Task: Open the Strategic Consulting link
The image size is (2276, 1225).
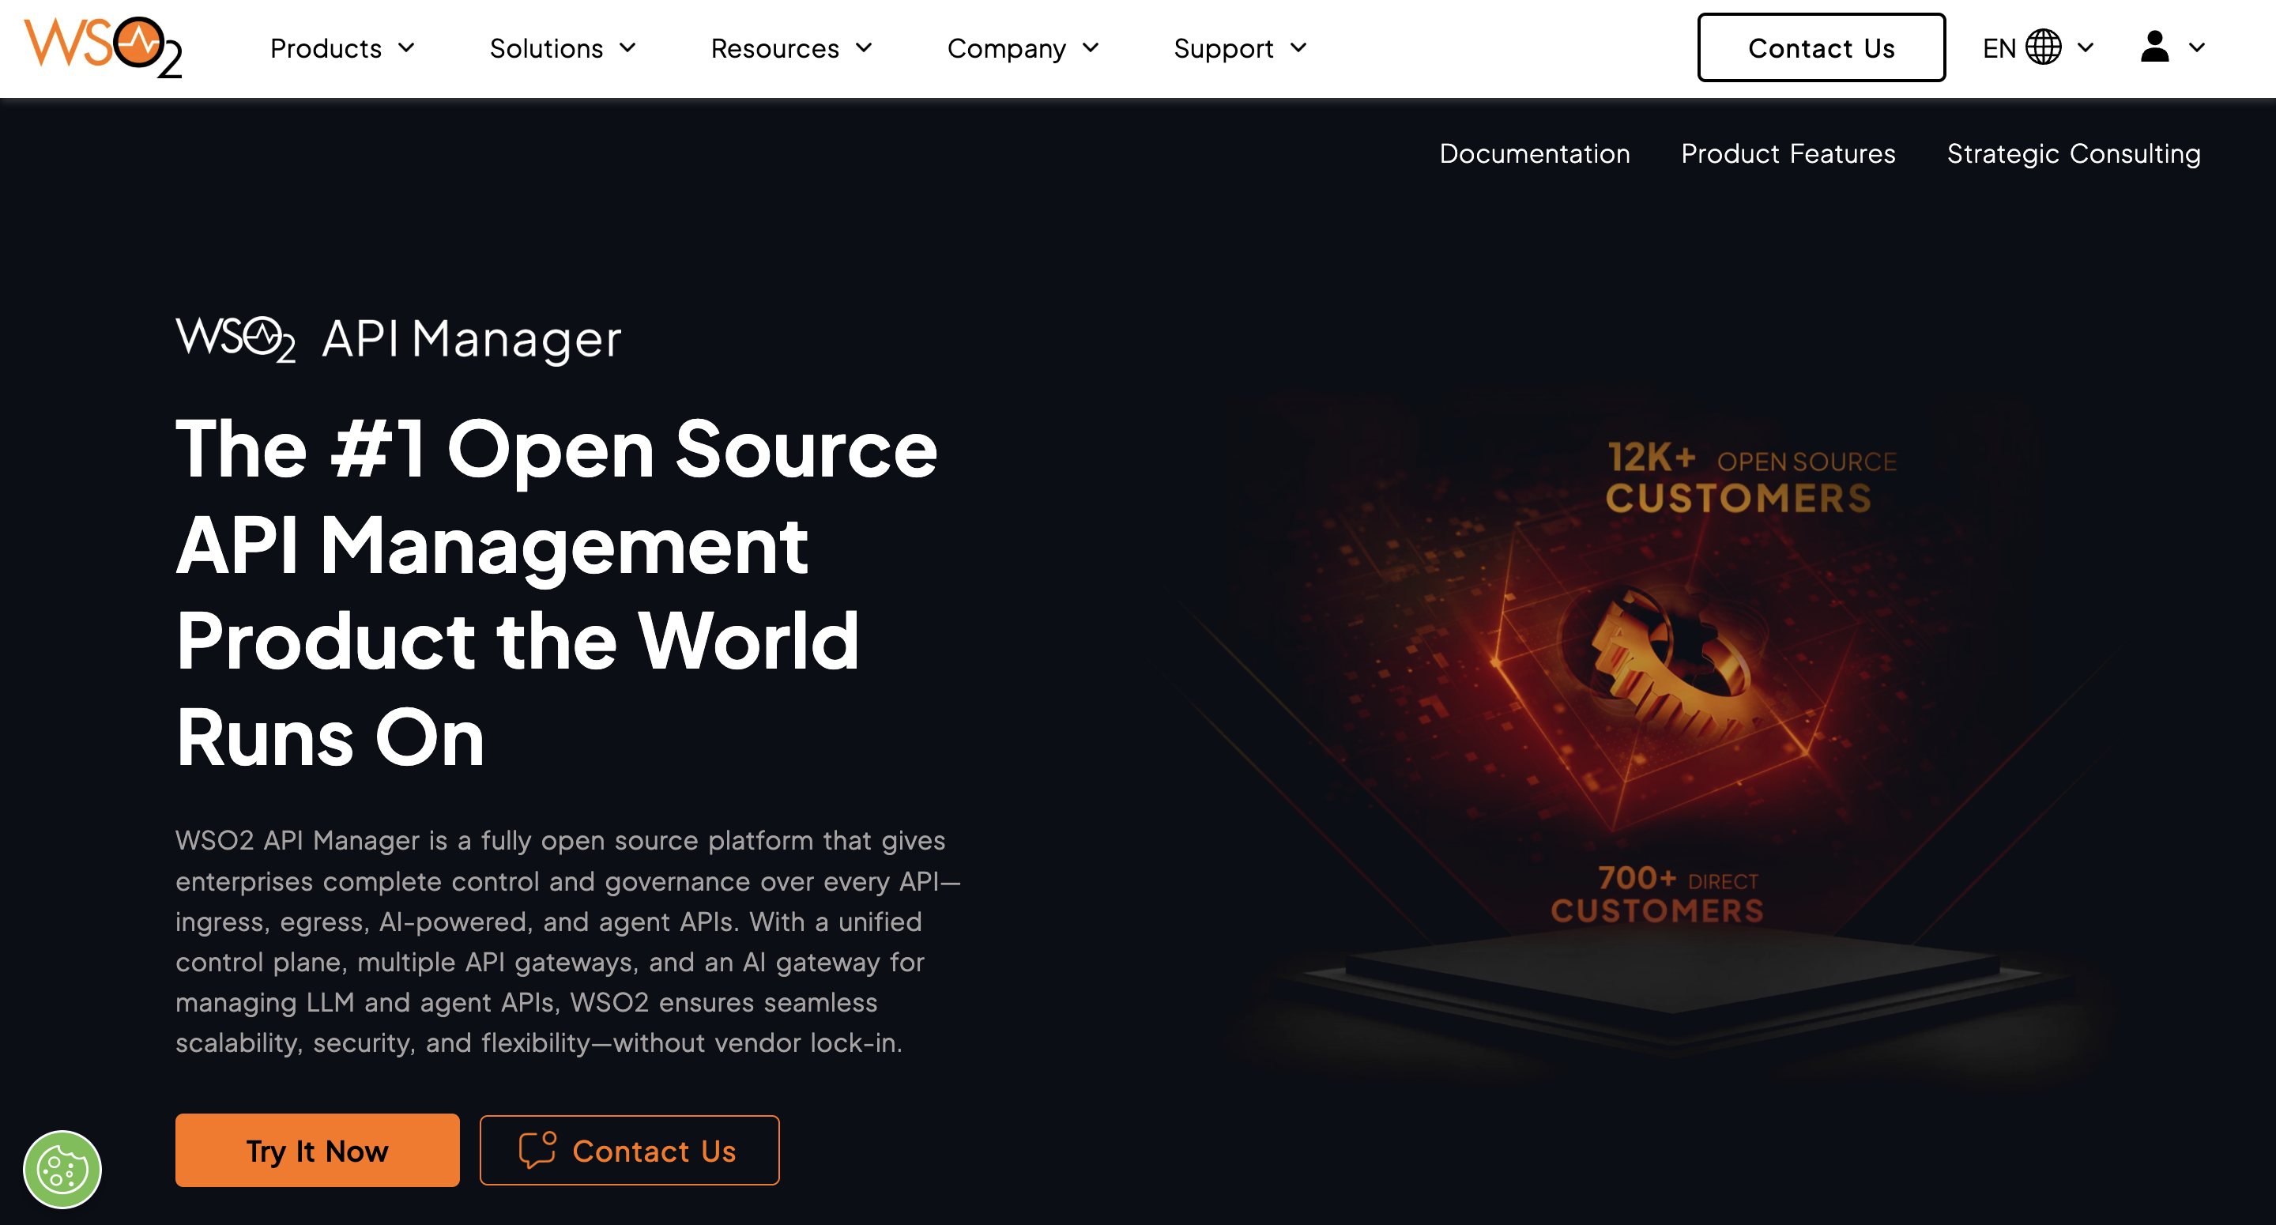Action: coord(2073,154)
